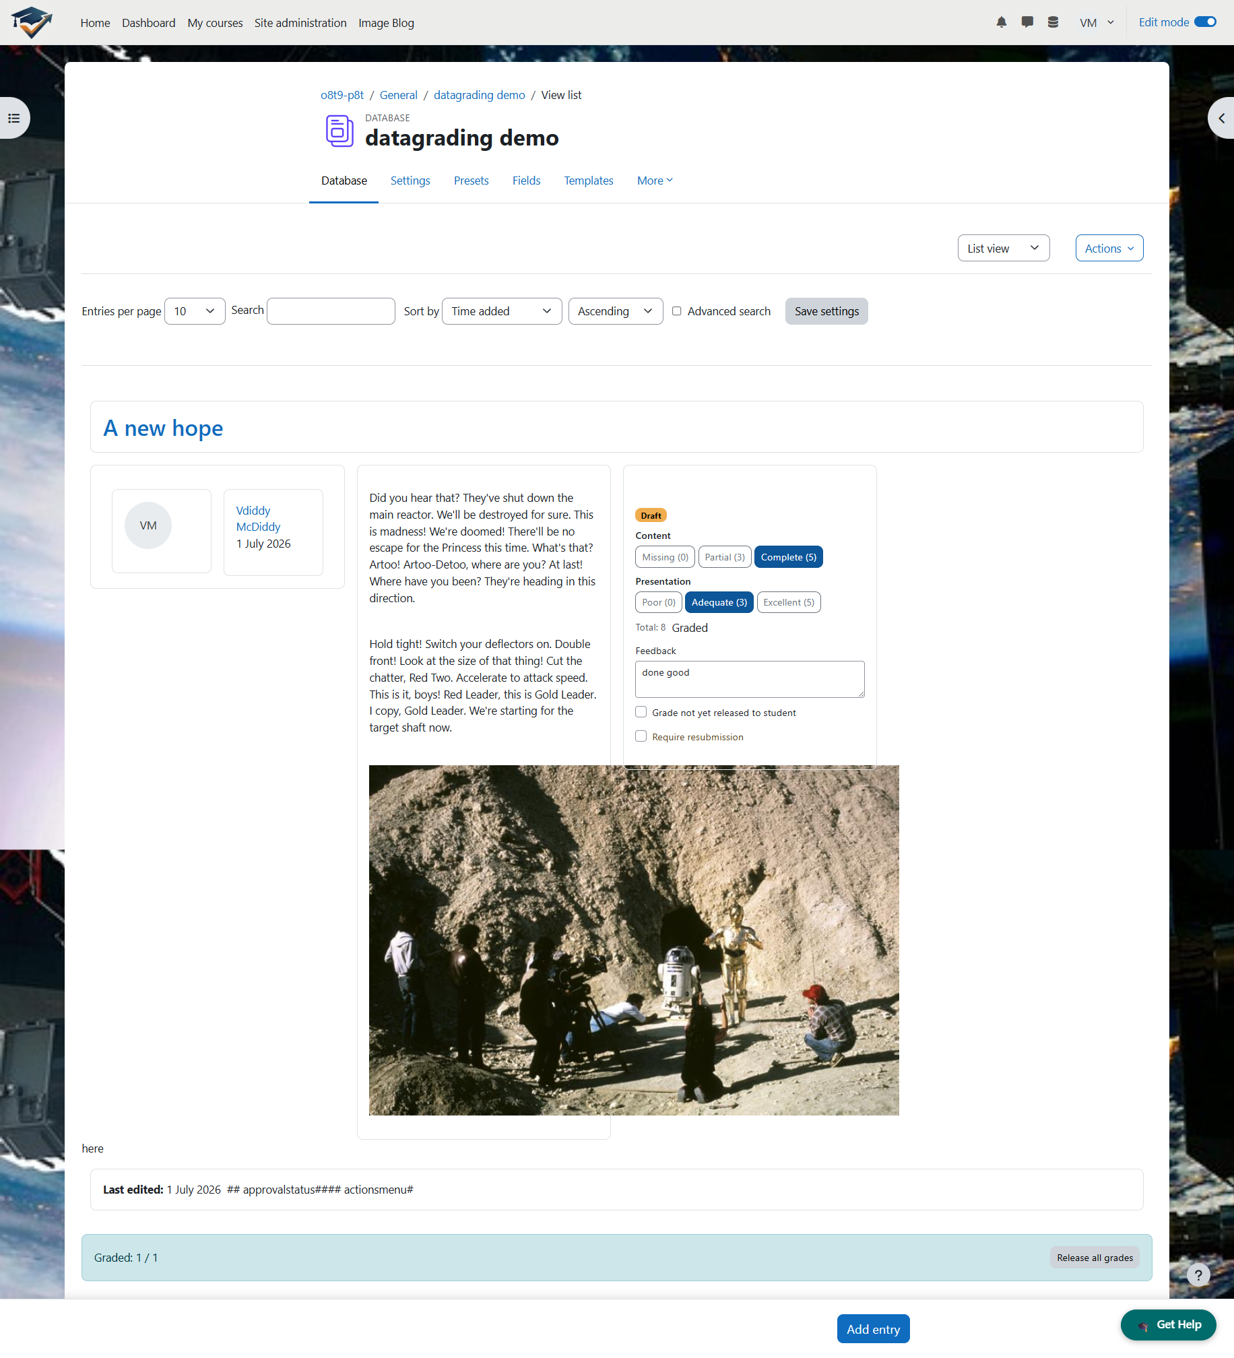1234x1358 pixels.
Task: Switch to the Settings tab
Action: 410,181
